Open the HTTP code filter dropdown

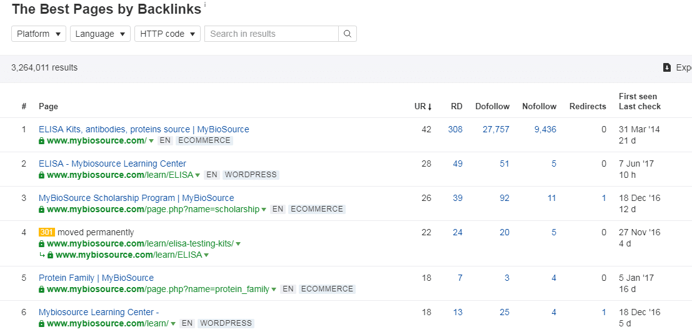(167, 34)
